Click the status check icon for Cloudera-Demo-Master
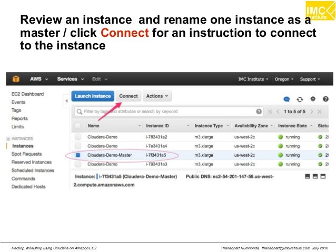336x252 pixels. point(320,155)
